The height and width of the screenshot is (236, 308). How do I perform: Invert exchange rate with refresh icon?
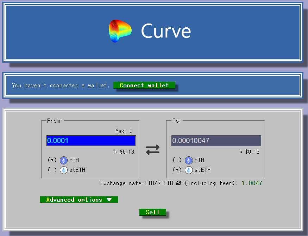(x=179, y=183)
